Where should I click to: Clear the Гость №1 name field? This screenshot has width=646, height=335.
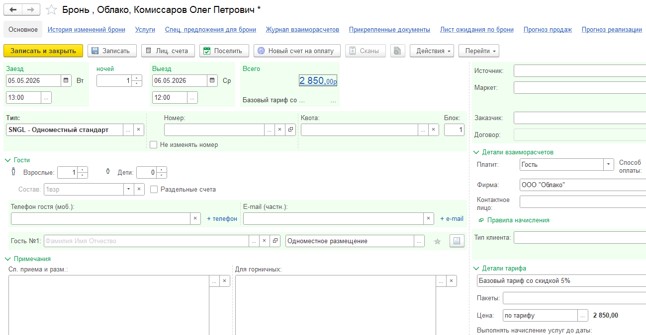click(x=265, y=241)
